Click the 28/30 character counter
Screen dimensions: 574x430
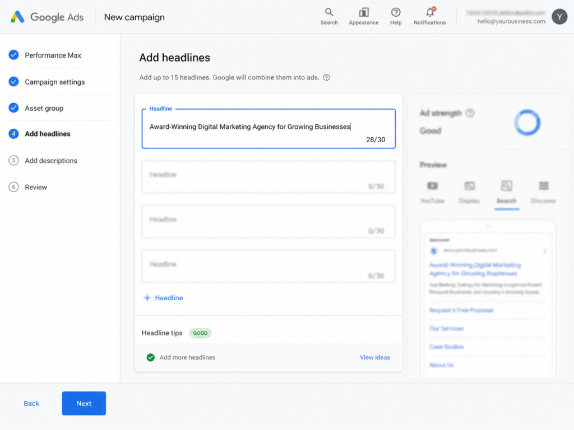pos(376,139)
